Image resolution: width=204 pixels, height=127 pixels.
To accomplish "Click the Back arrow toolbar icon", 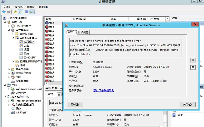I will (4, 12).
